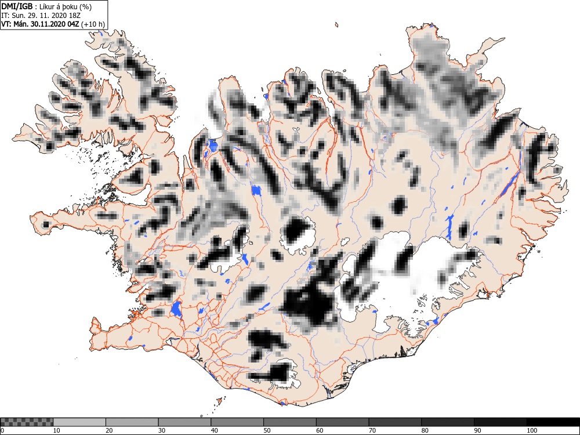Screen dimensions: 580x435
Task: Click the legend label 90
Action: 477,430
